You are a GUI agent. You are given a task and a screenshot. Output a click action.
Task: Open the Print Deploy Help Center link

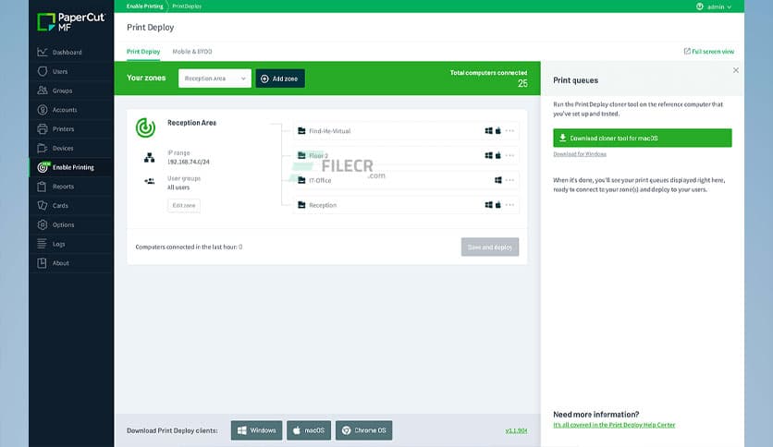[x=614, y=425]
